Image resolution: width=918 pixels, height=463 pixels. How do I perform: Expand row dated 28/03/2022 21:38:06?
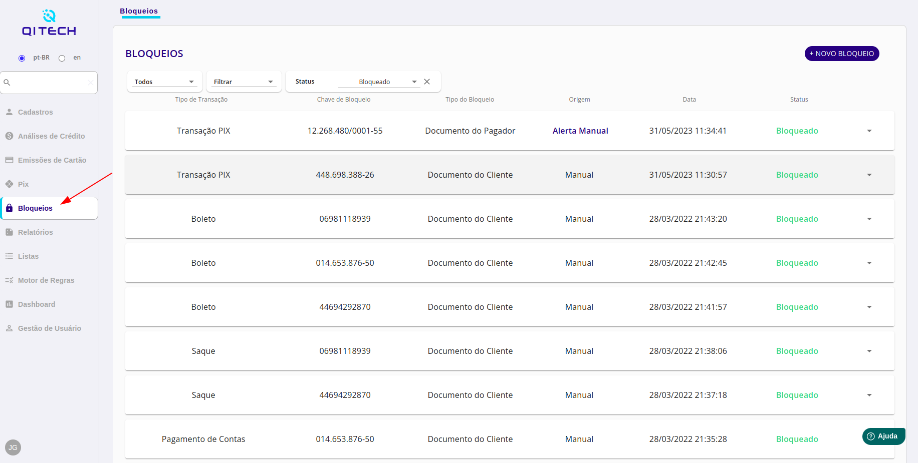(869, 351)
